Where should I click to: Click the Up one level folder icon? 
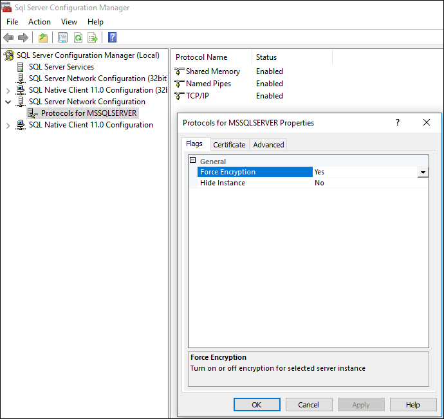tap(42, 37)
